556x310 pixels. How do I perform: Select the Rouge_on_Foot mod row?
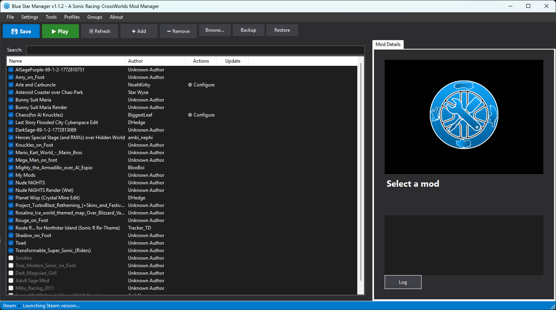coord(182,220)
